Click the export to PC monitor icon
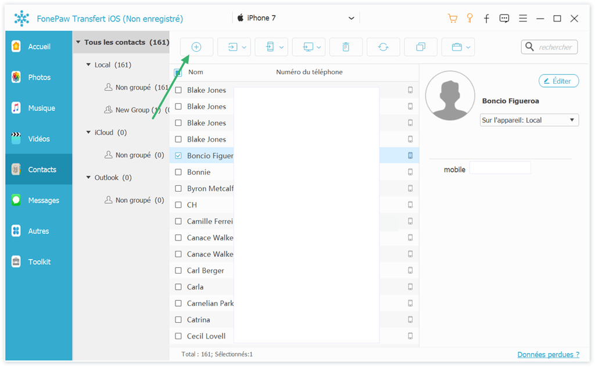The width and height of the screenshot is (595, 367). [308, 47]
